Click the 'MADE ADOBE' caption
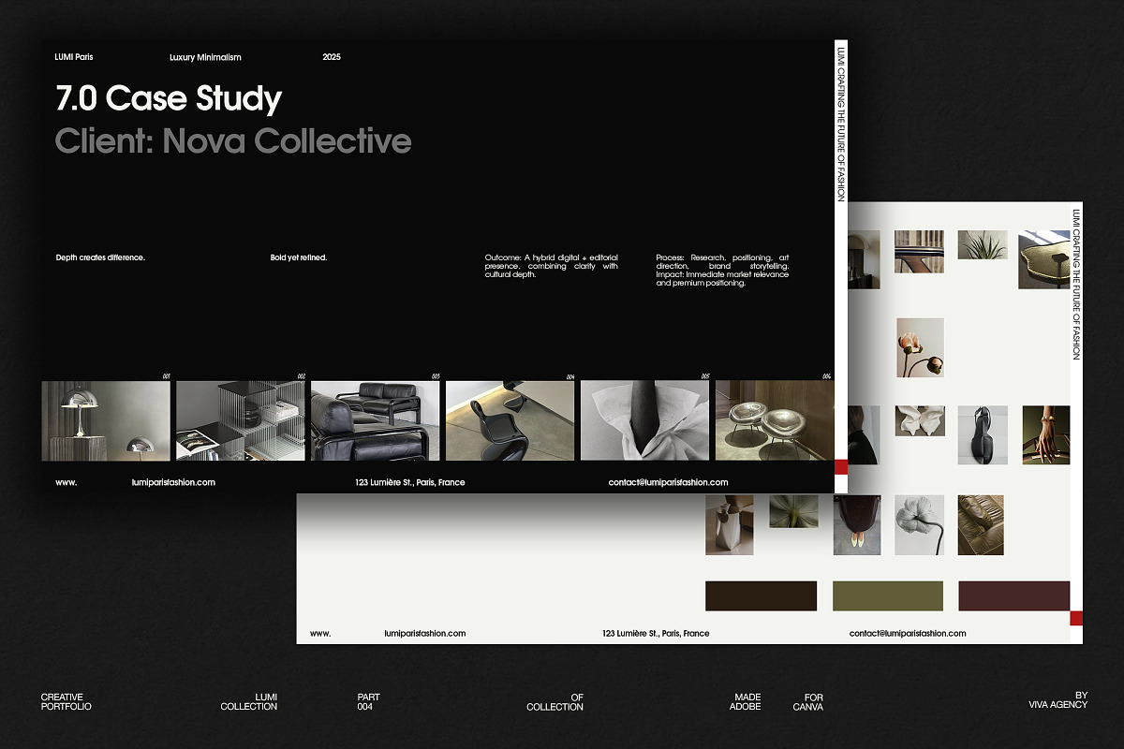Screen dimensions: 1124x749 tap(747, 702)
